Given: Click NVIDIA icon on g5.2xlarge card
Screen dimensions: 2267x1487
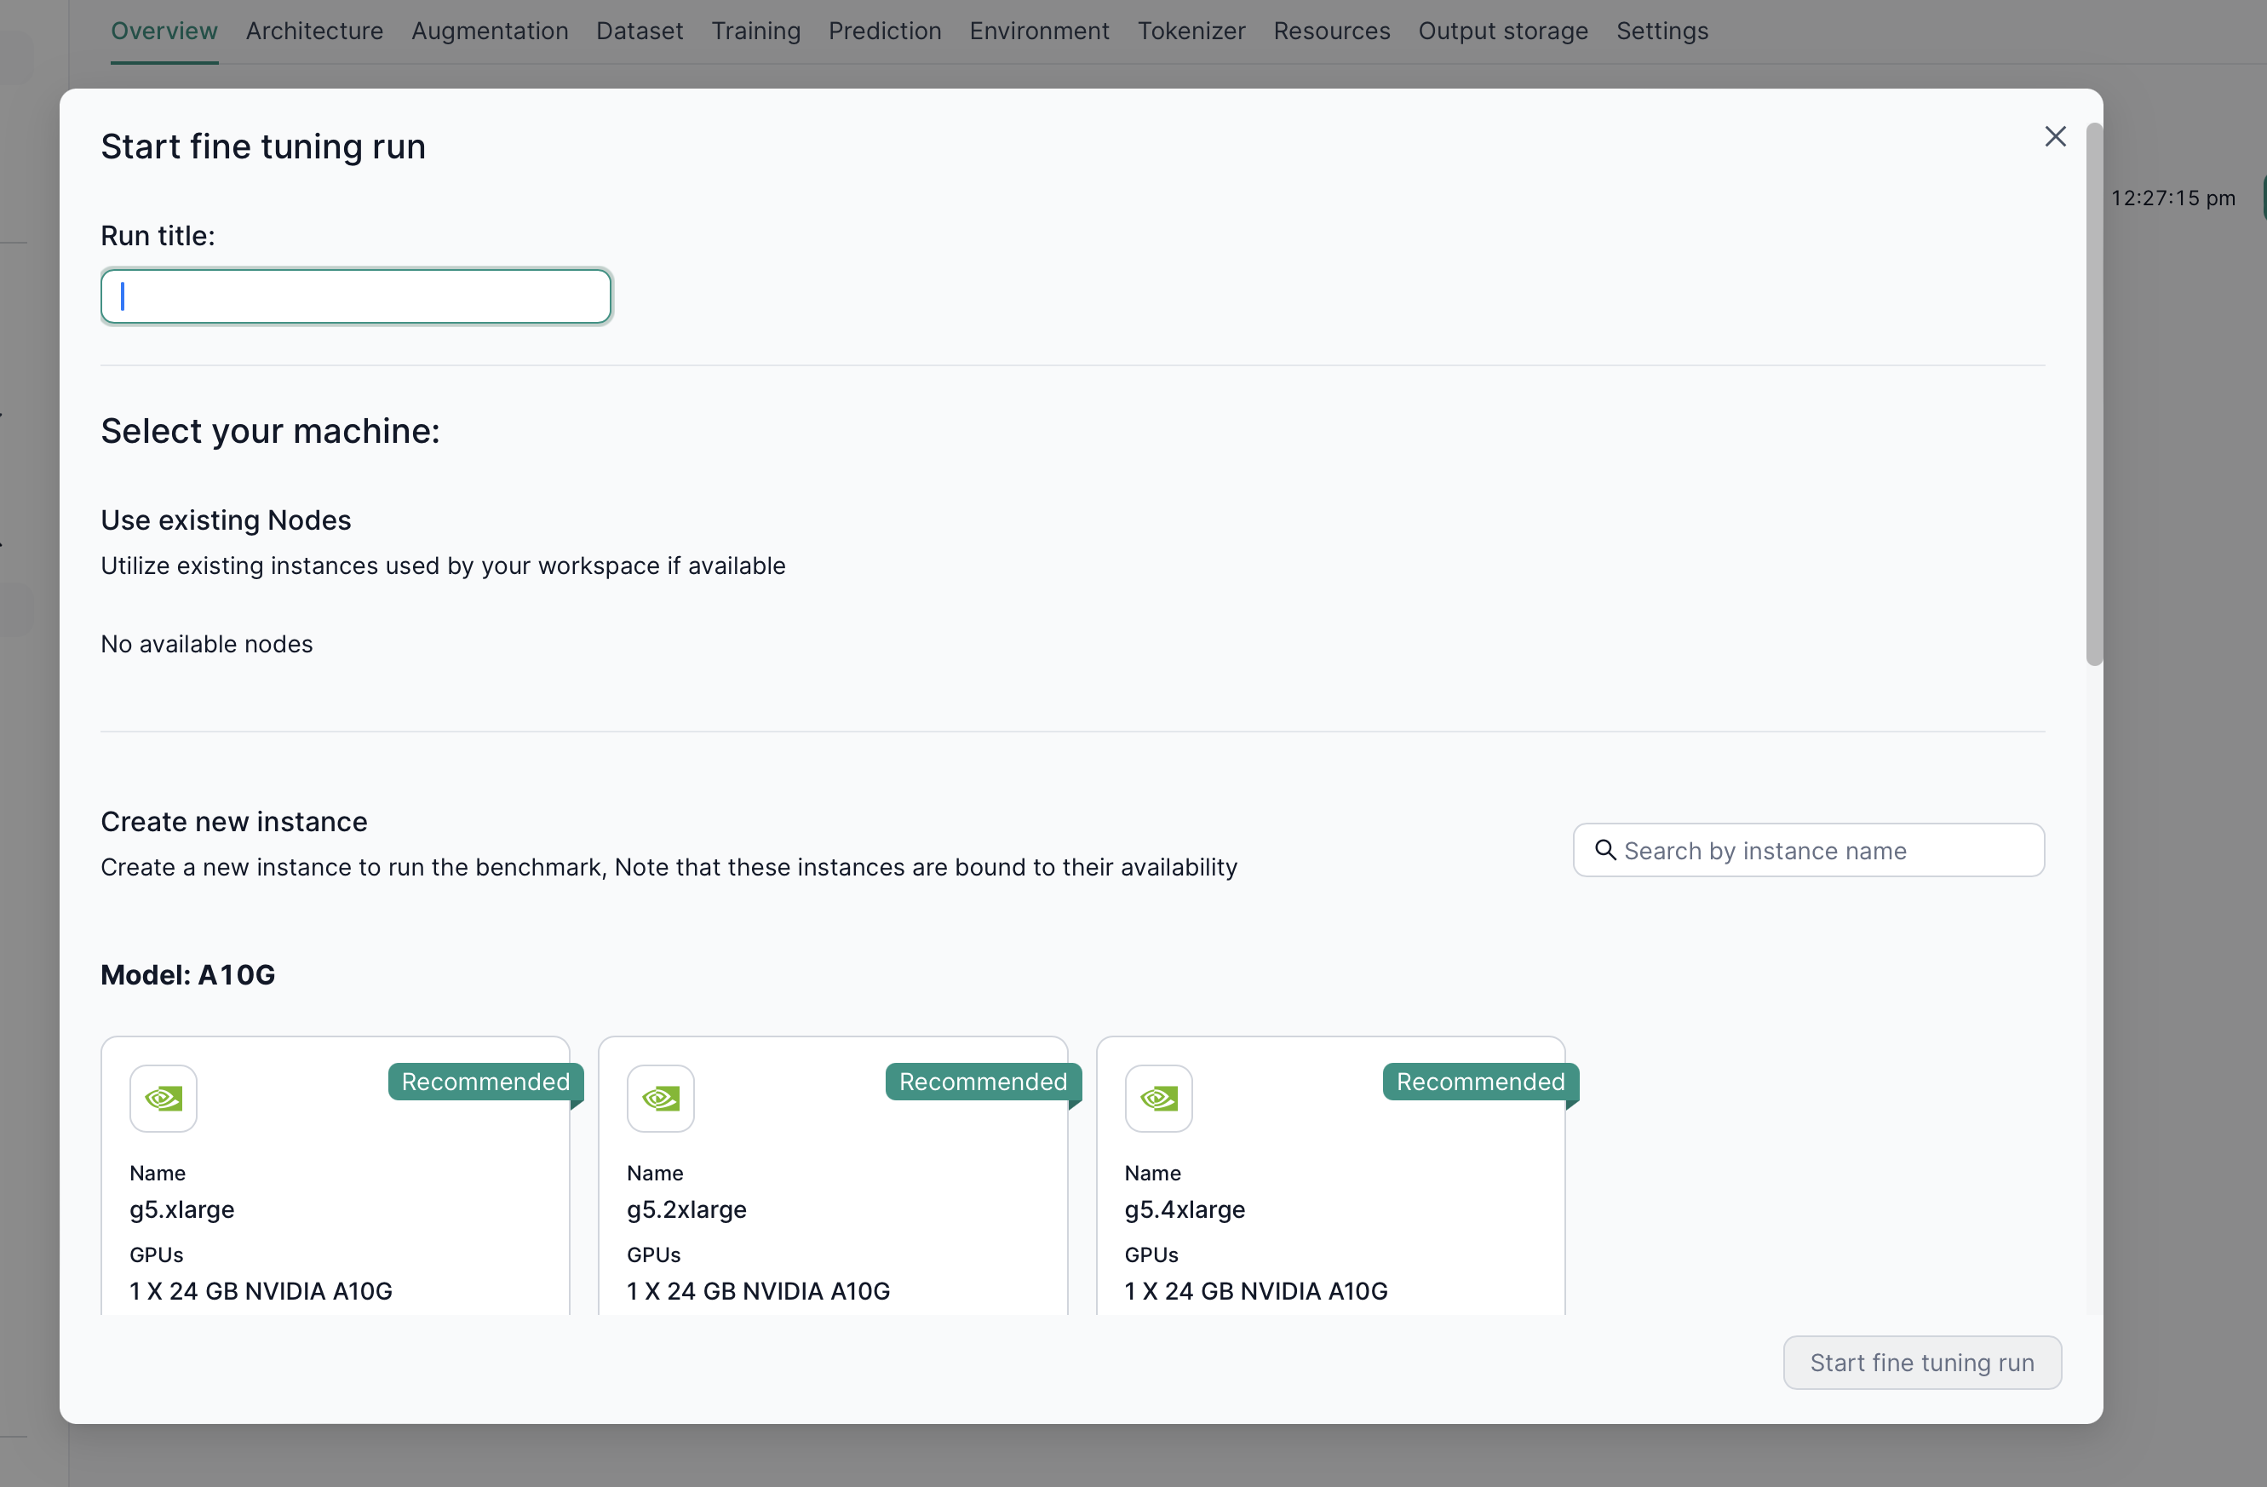Looking at the screenshot, I should click(x=660, y=1099).
